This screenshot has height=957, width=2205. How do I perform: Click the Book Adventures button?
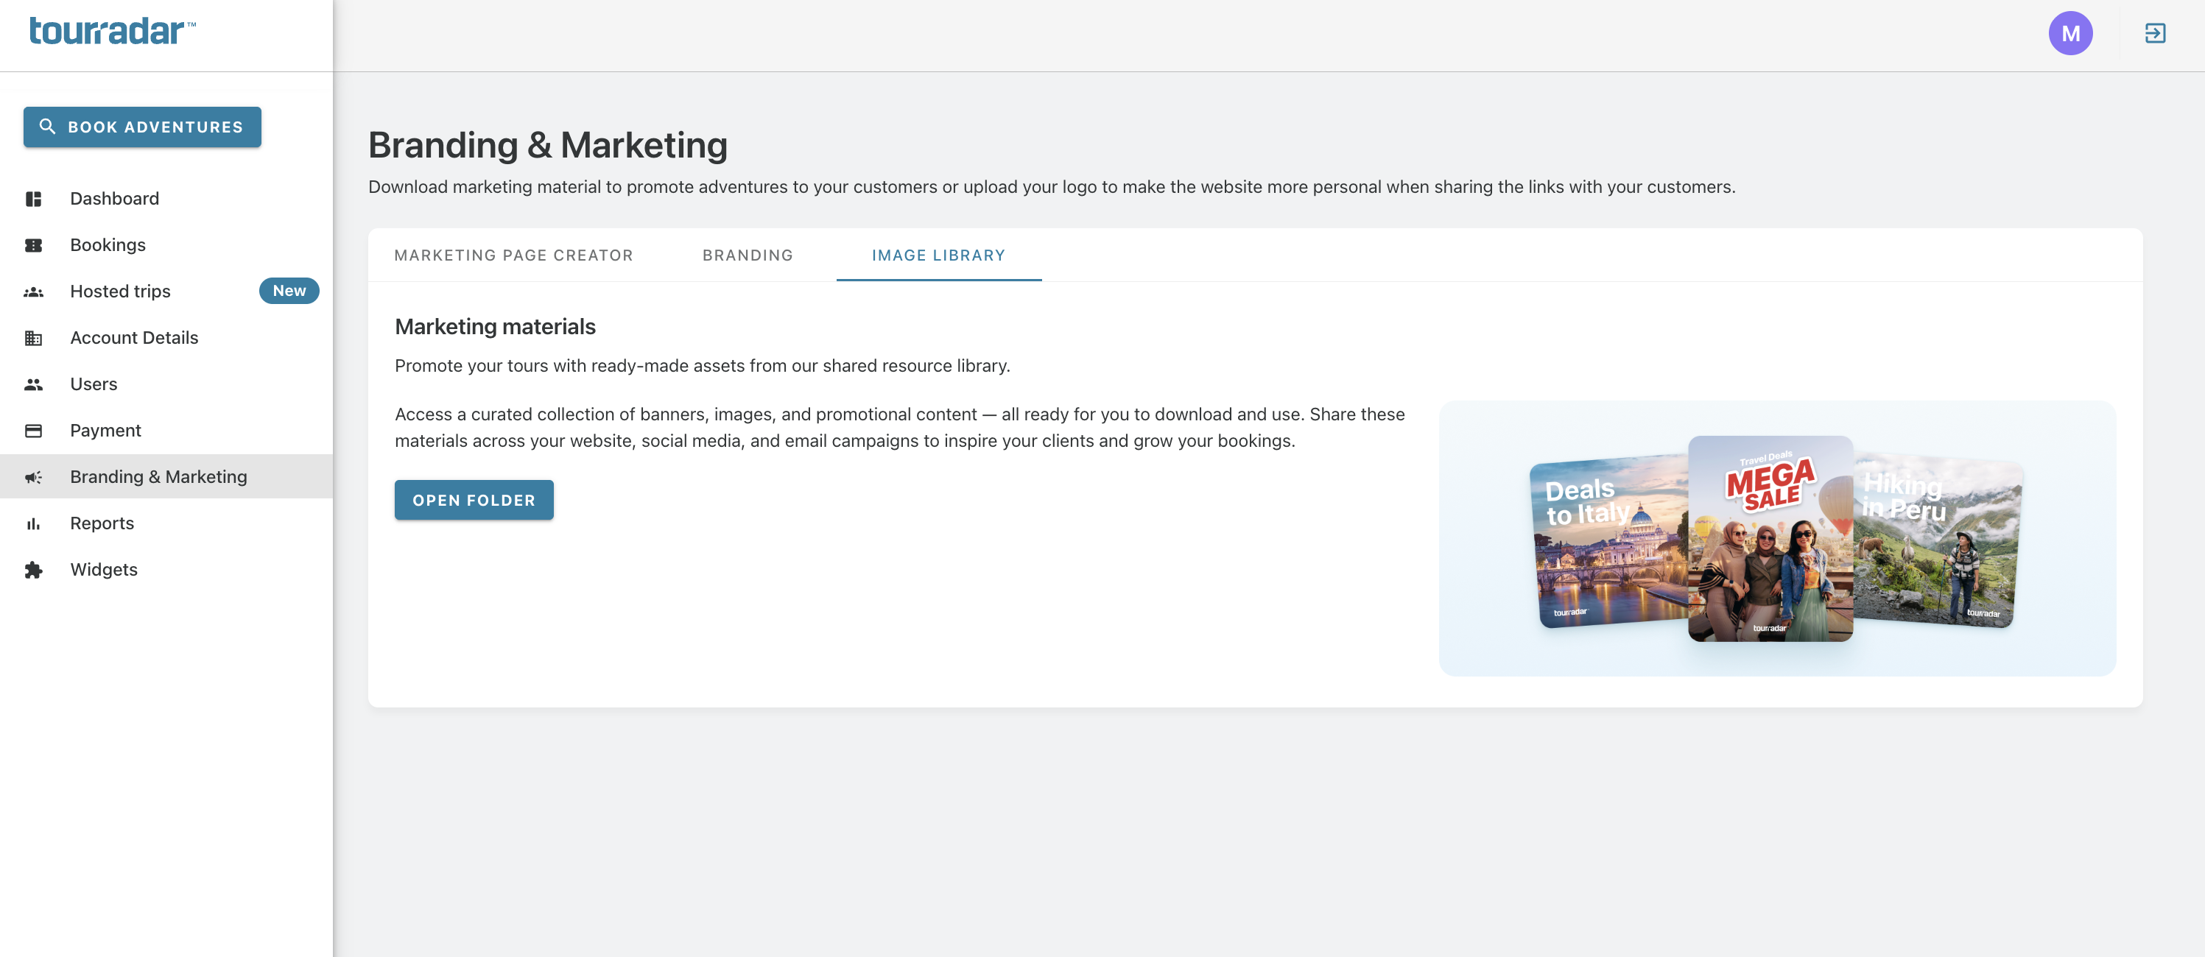point(142,127)
